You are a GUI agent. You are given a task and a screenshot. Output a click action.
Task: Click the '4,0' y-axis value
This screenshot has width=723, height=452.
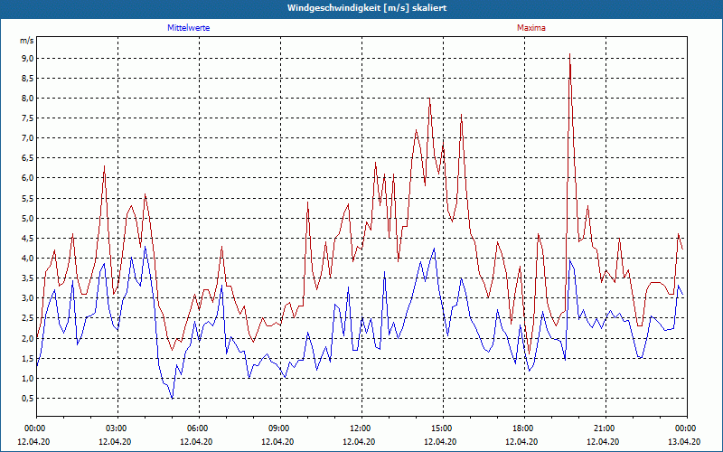(x=27, y=259)
